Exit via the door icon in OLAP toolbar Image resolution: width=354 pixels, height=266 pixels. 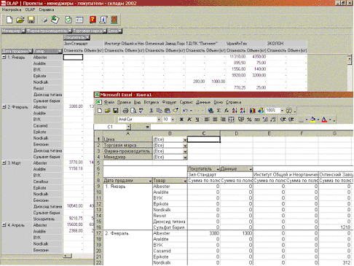114,20
